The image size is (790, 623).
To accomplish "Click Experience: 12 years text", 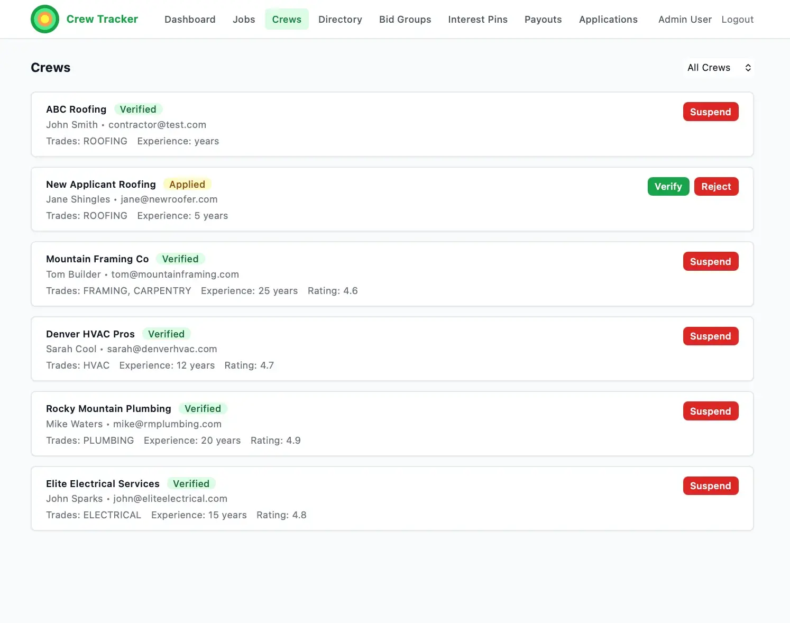I will pos(167,365).
